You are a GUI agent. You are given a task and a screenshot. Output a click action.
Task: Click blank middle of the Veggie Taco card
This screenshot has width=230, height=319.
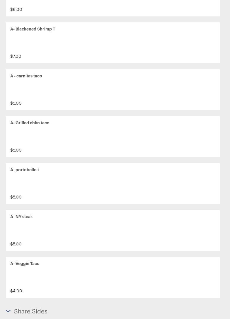tap(113, 277)
